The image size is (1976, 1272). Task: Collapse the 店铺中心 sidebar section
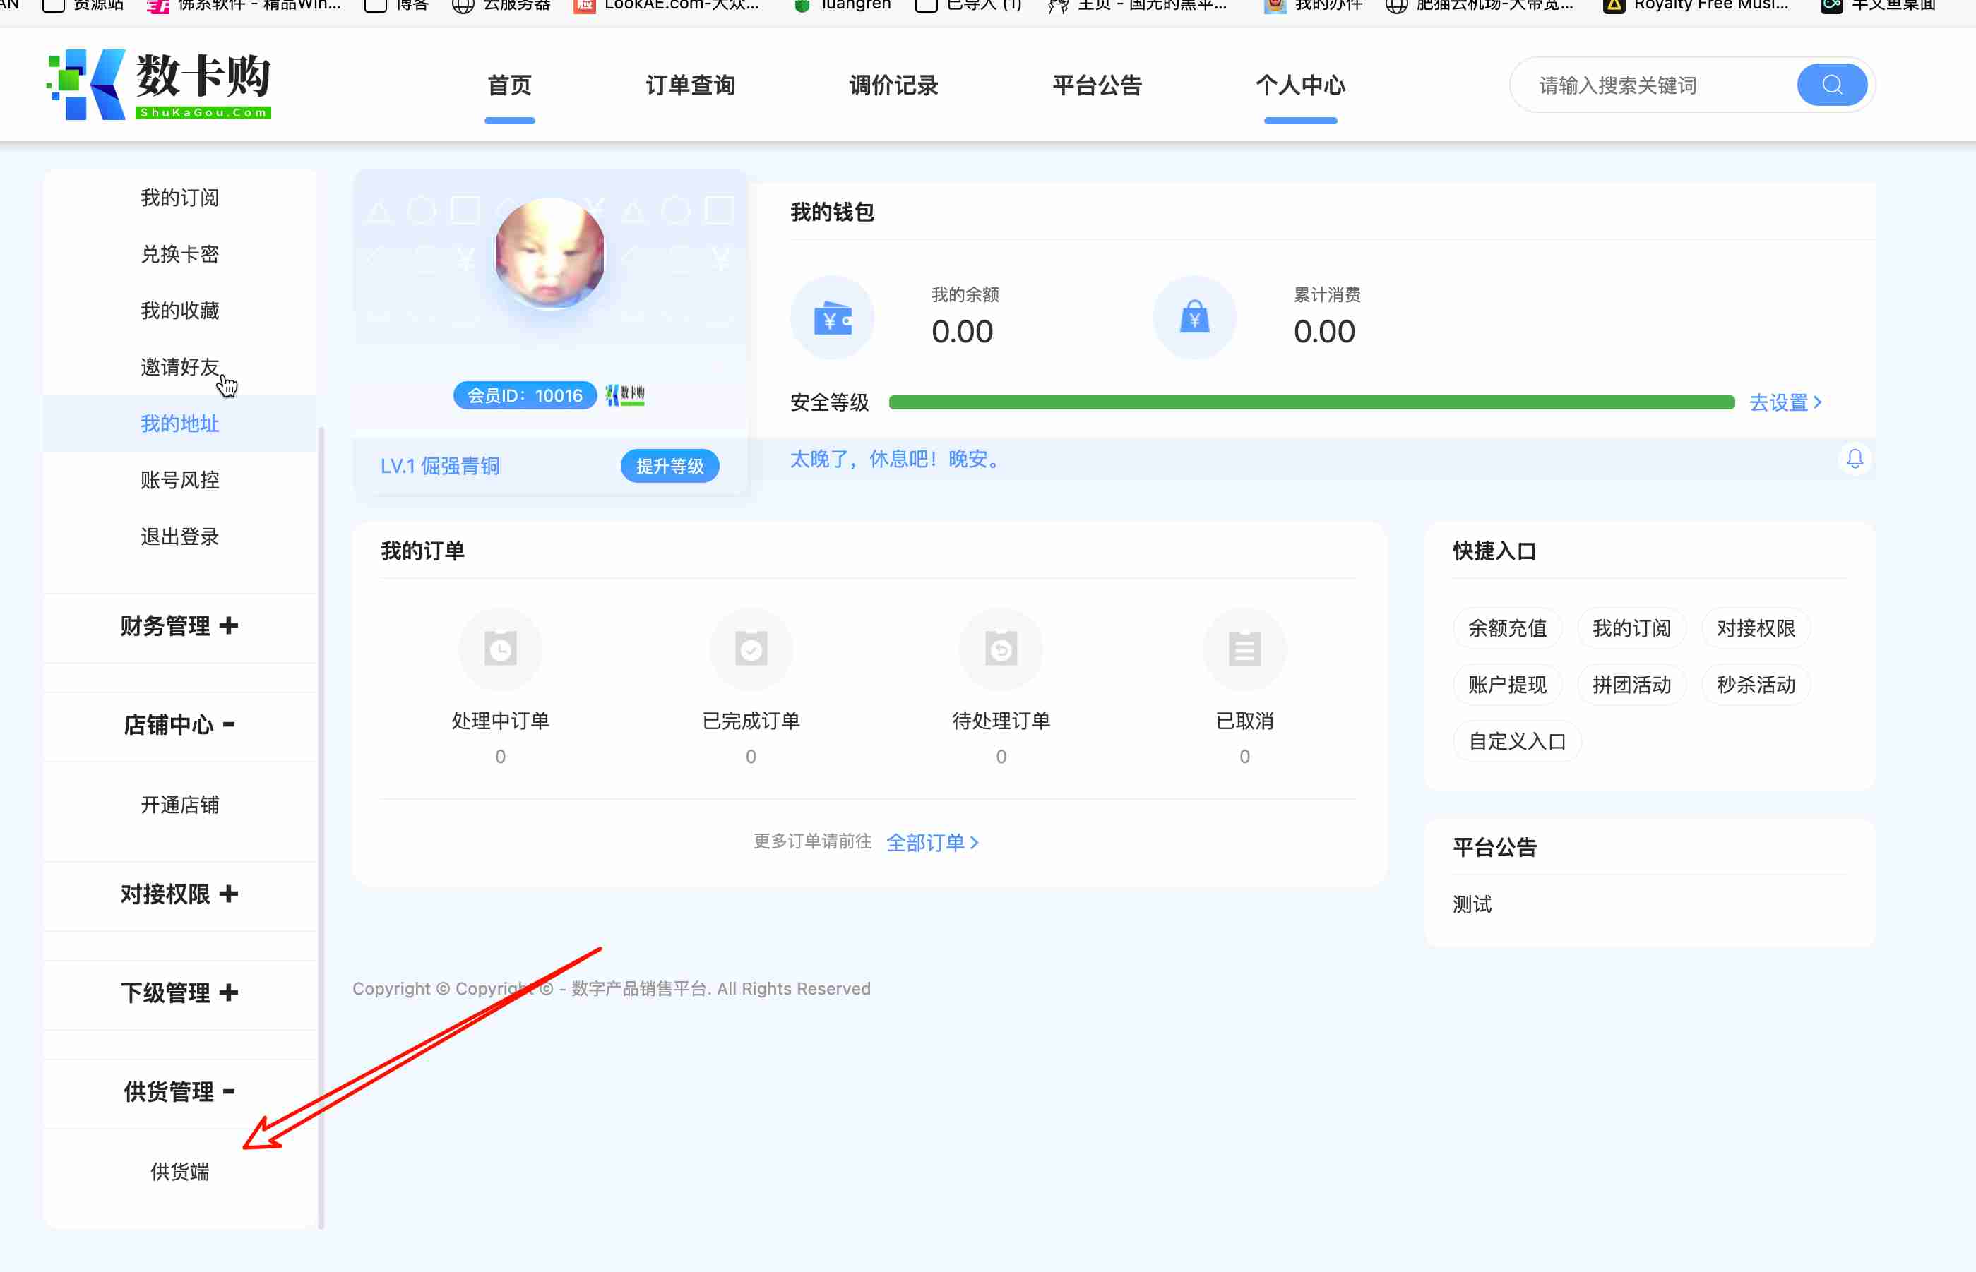[x=179, y=724]
